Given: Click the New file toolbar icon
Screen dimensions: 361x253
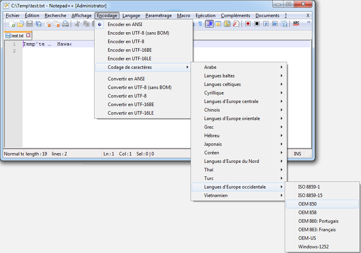Looking at the screenshot, I should (12, 24).
